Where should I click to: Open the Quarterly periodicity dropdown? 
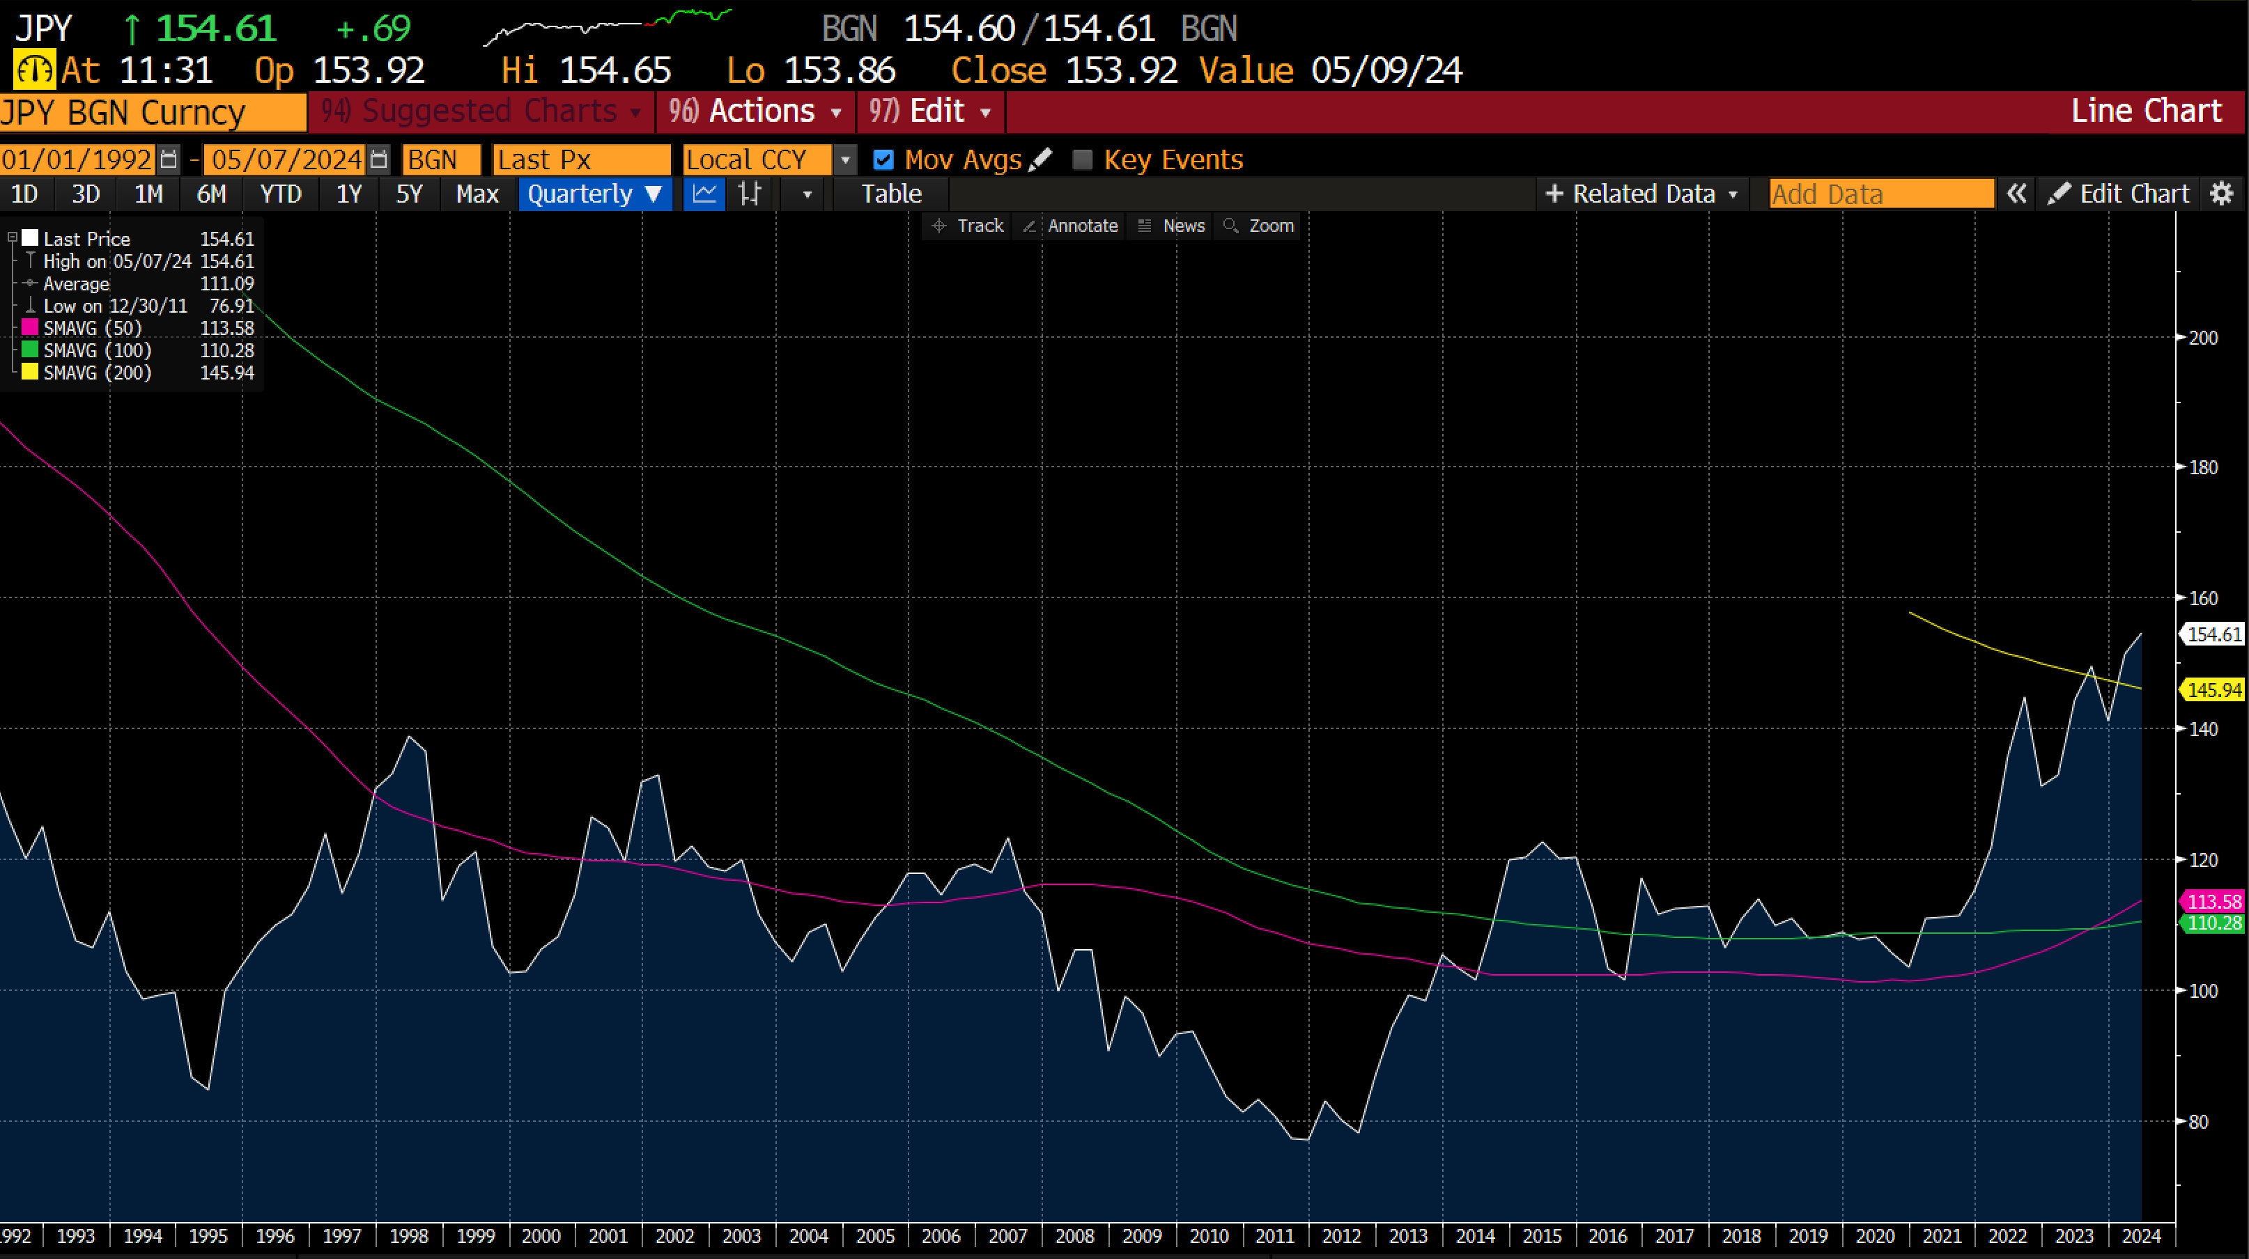click(x=594, y=194)
